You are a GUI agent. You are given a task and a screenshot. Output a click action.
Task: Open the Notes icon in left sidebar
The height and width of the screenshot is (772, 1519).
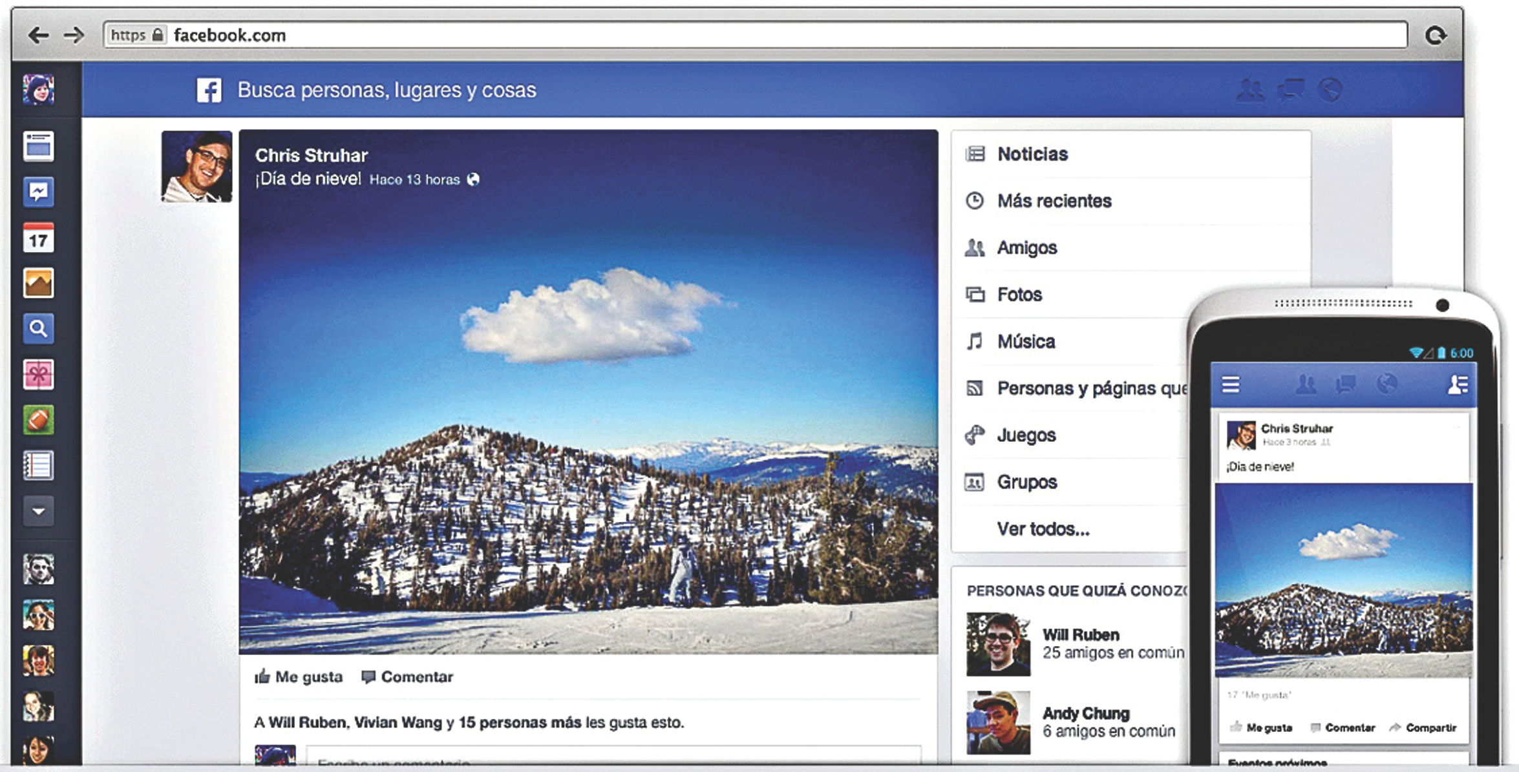39,461
